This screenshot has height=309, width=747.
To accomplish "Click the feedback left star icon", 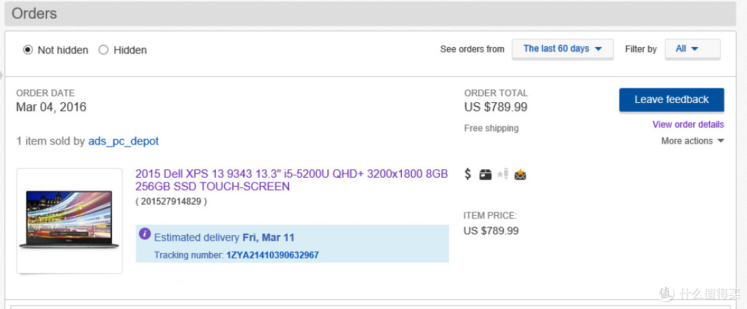I will 503,174.
